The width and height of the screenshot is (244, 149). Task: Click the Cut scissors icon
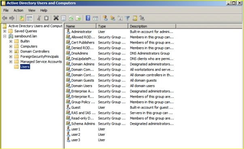point(39,18)
